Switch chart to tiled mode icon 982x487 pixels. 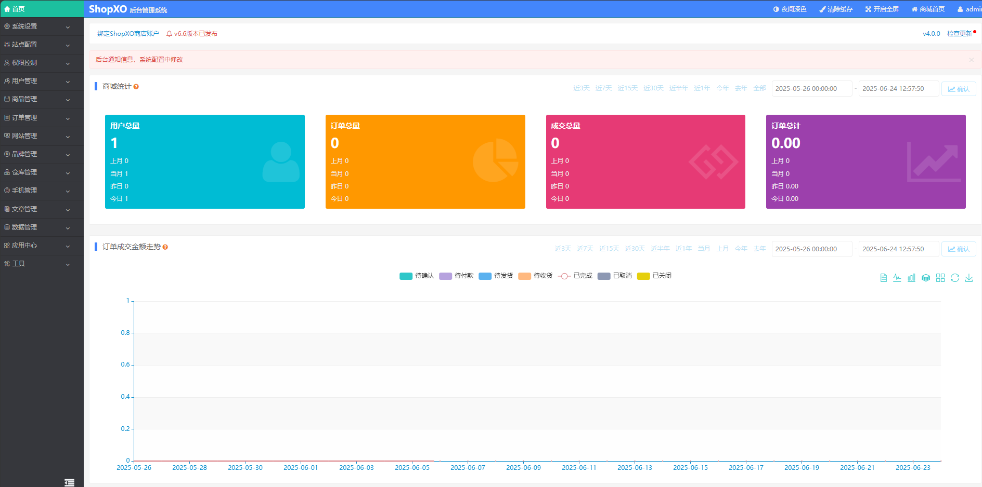tap(940, 278)
